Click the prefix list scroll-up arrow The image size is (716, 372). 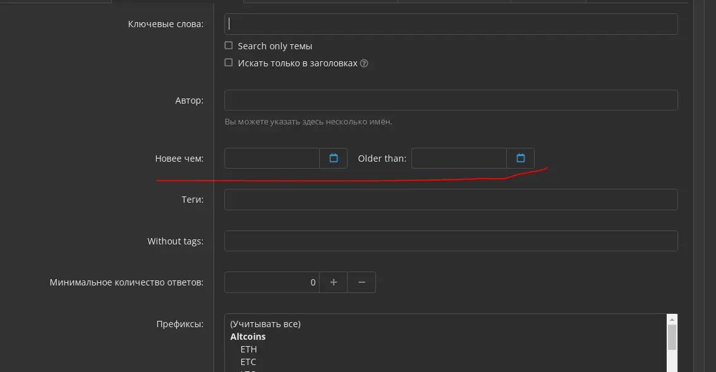[672, 320]
